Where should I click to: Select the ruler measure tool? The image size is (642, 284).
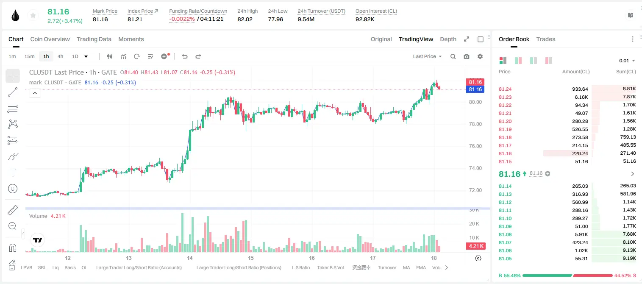pos(13,210)
